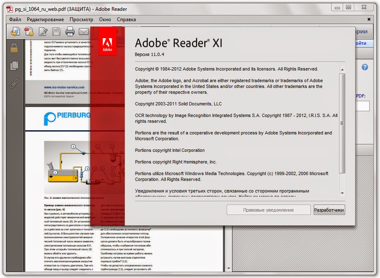Select the Sign document pencil icon
This screenshot has height=278, width=380.
(x=43, y=31)
